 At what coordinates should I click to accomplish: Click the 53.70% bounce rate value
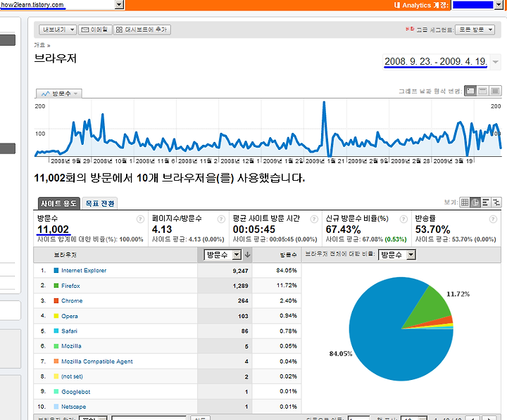pos(432,229)
